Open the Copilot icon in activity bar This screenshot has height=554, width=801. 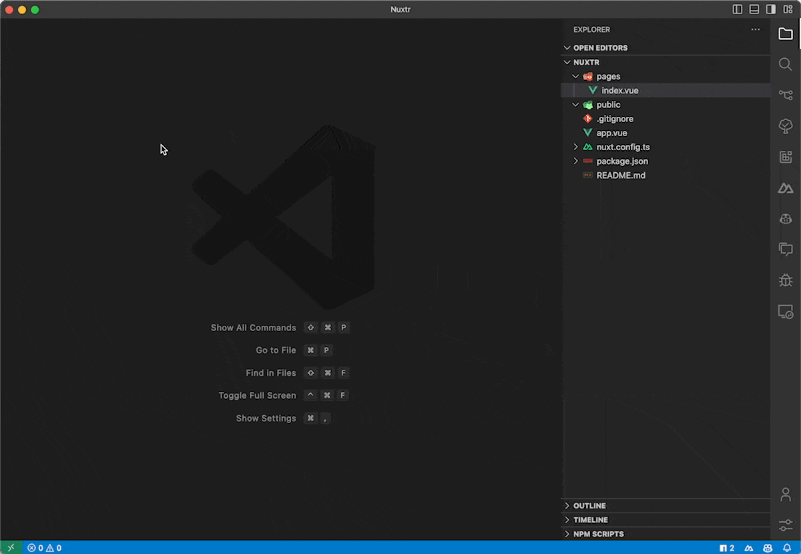pyautogui.click(x=786, y=219)
